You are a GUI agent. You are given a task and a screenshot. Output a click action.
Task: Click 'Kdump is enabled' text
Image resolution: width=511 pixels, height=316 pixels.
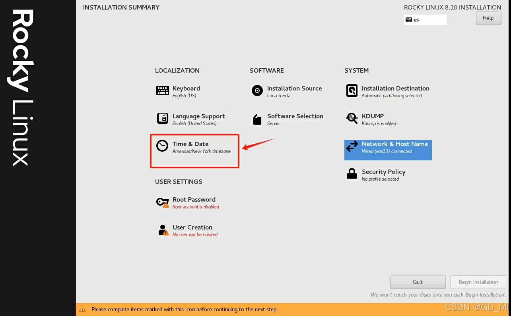point(379,123)
